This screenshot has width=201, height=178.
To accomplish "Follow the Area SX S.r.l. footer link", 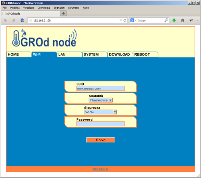I will point(100,169).
